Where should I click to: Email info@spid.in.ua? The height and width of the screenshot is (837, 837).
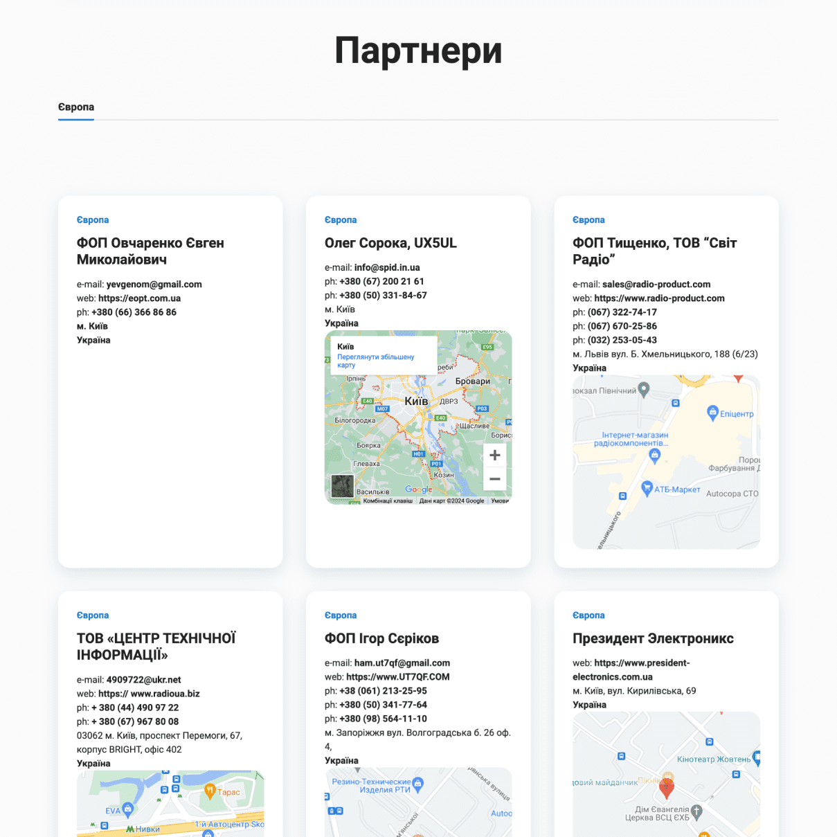[386, 267]
